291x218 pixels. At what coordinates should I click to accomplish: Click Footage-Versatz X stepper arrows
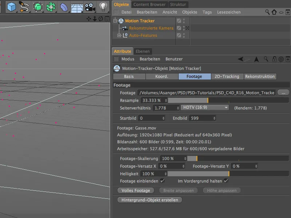[183, 166]
